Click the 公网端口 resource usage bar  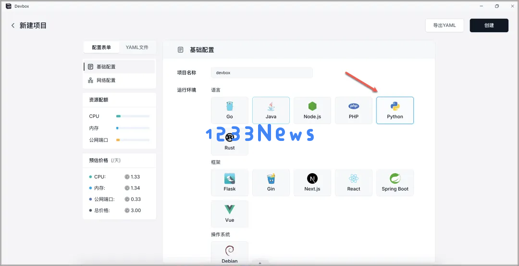pyautogui.click(x=133, y=140)
